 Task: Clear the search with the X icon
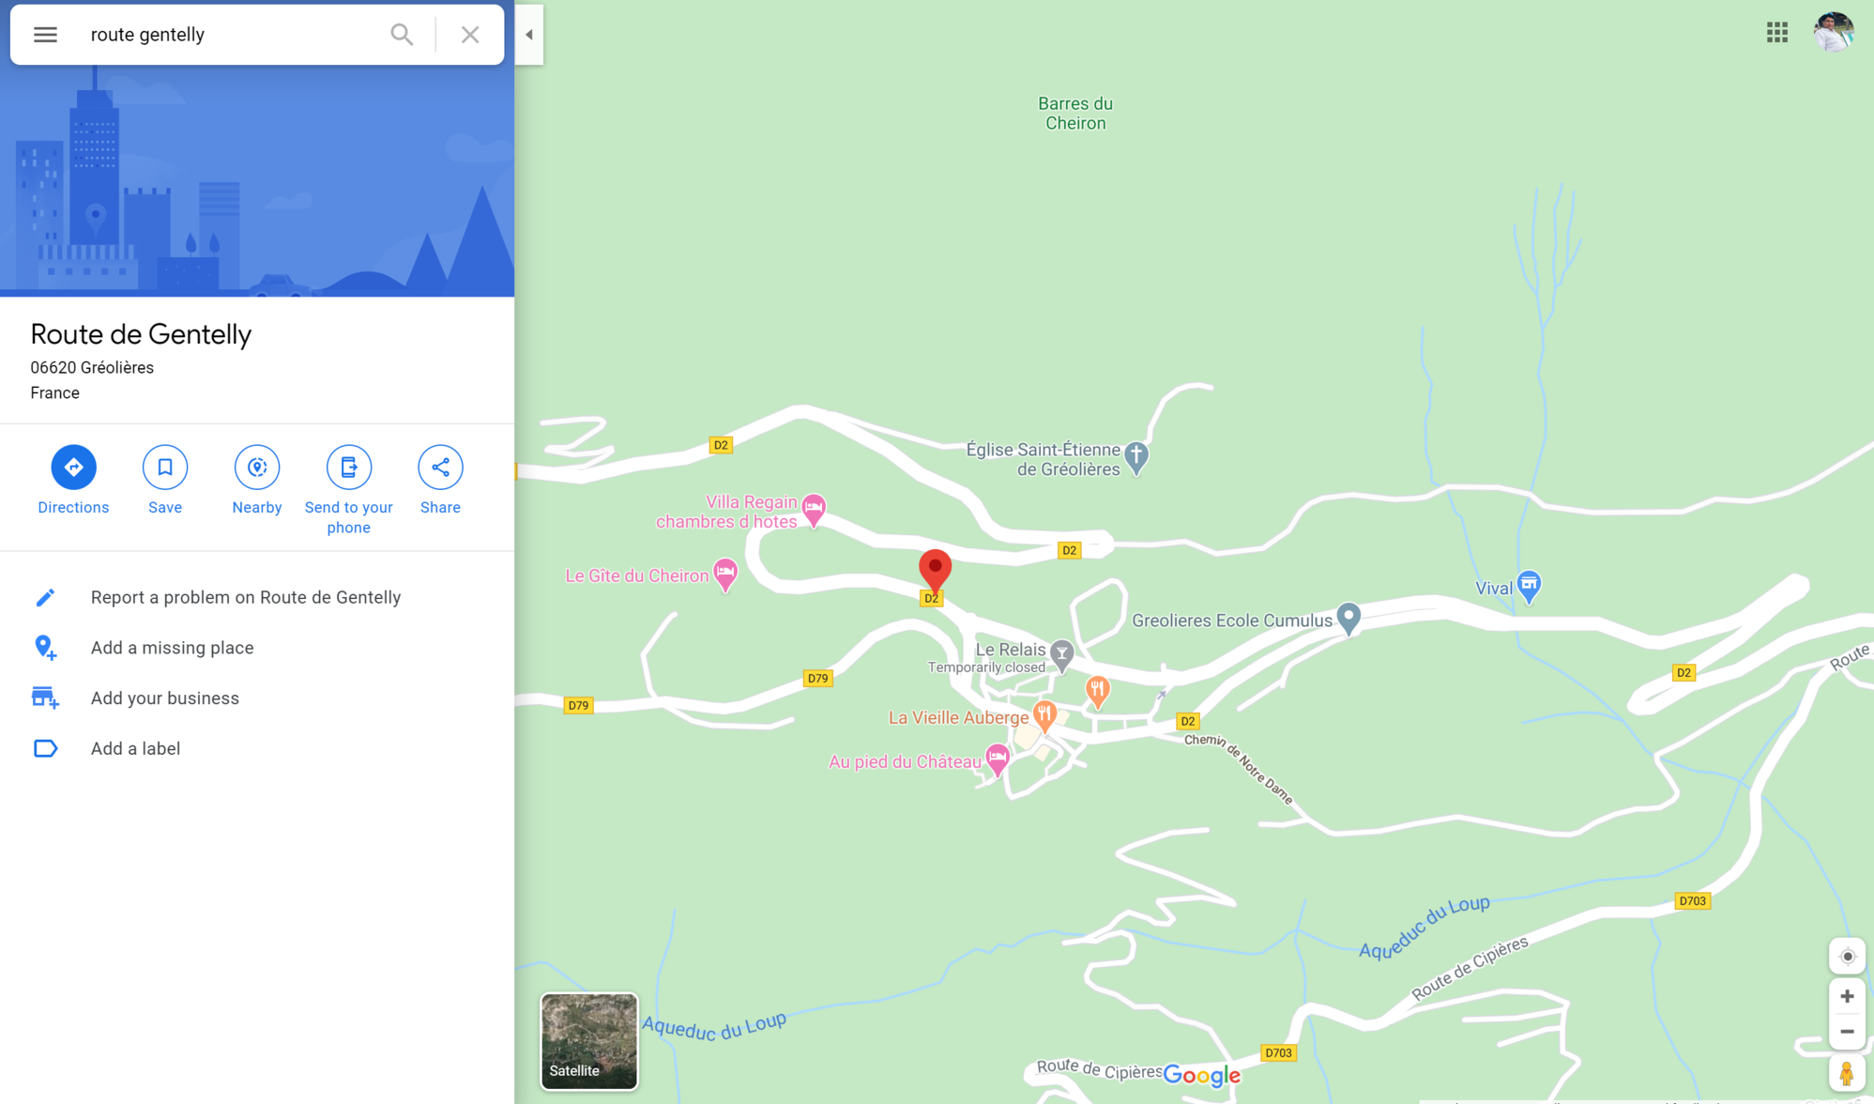470,35
